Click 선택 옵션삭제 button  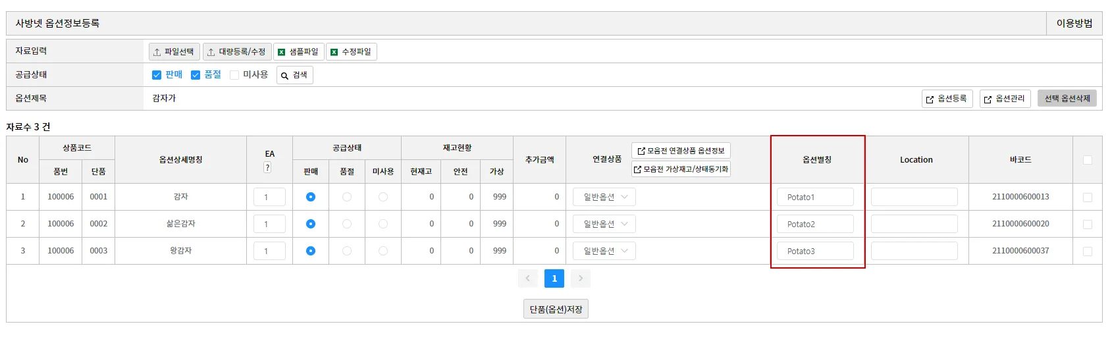(x=1067, y=99)
